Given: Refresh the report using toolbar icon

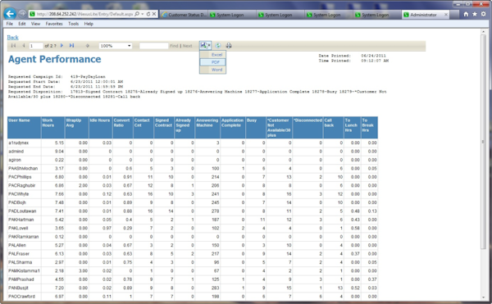Looking at the screenshot, I should (218, 46).
